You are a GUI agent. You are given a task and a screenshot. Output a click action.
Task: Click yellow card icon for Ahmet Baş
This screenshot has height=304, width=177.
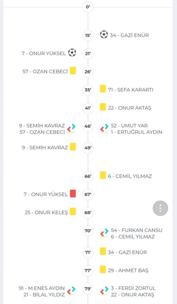[x=103, y=270]
